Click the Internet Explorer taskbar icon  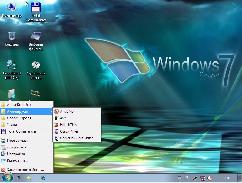point(43,178)
